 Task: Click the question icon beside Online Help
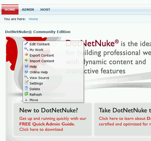26,72
